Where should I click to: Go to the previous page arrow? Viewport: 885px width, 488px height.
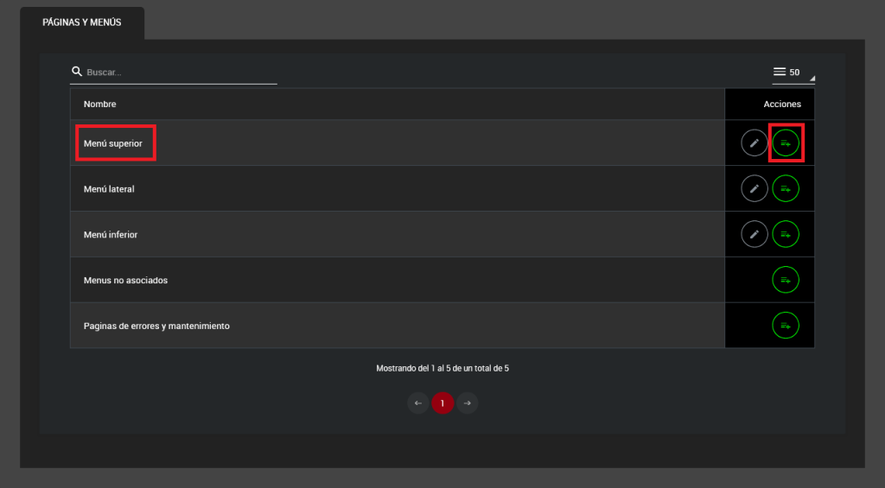pyautogui.click(x=418, y=403)
